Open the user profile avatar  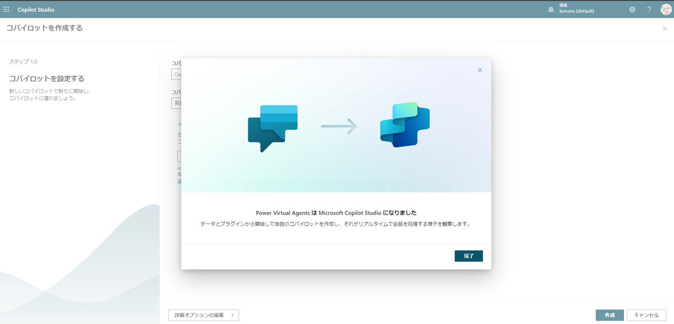pos(666,10)
